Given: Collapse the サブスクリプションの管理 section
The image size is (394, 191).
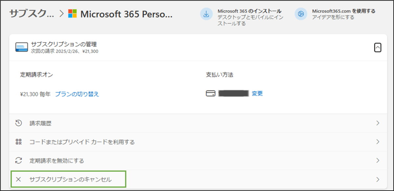Looking at the screenshot, I should point(378,48).
